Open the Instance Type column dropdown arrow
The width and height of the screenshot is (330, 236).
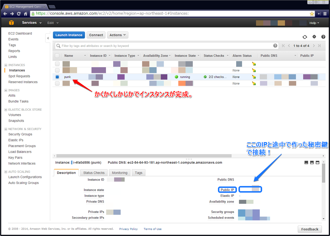pyautogui.click(x=138, y=56)
